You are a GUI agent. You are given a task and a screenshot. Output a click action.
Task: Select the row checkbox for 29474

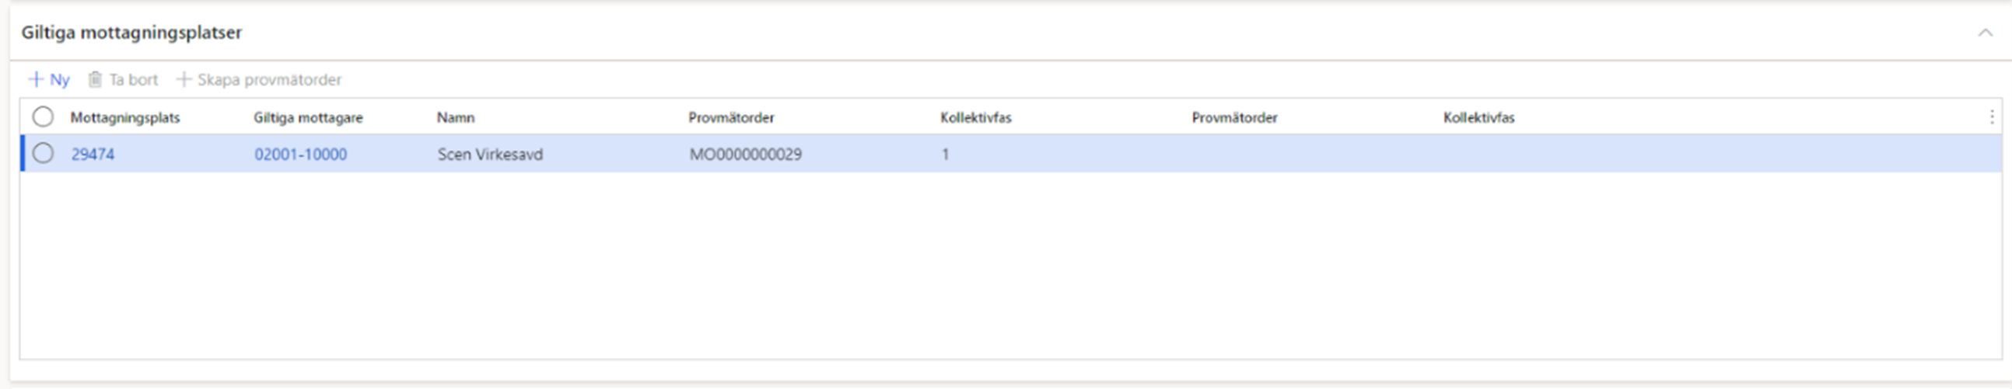43,154
